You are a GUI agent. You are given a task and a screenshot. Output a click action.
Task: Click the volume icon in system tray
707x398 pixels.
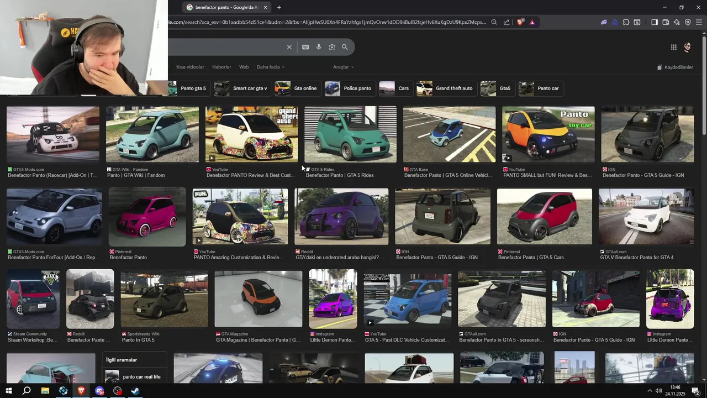click(659, 391)
